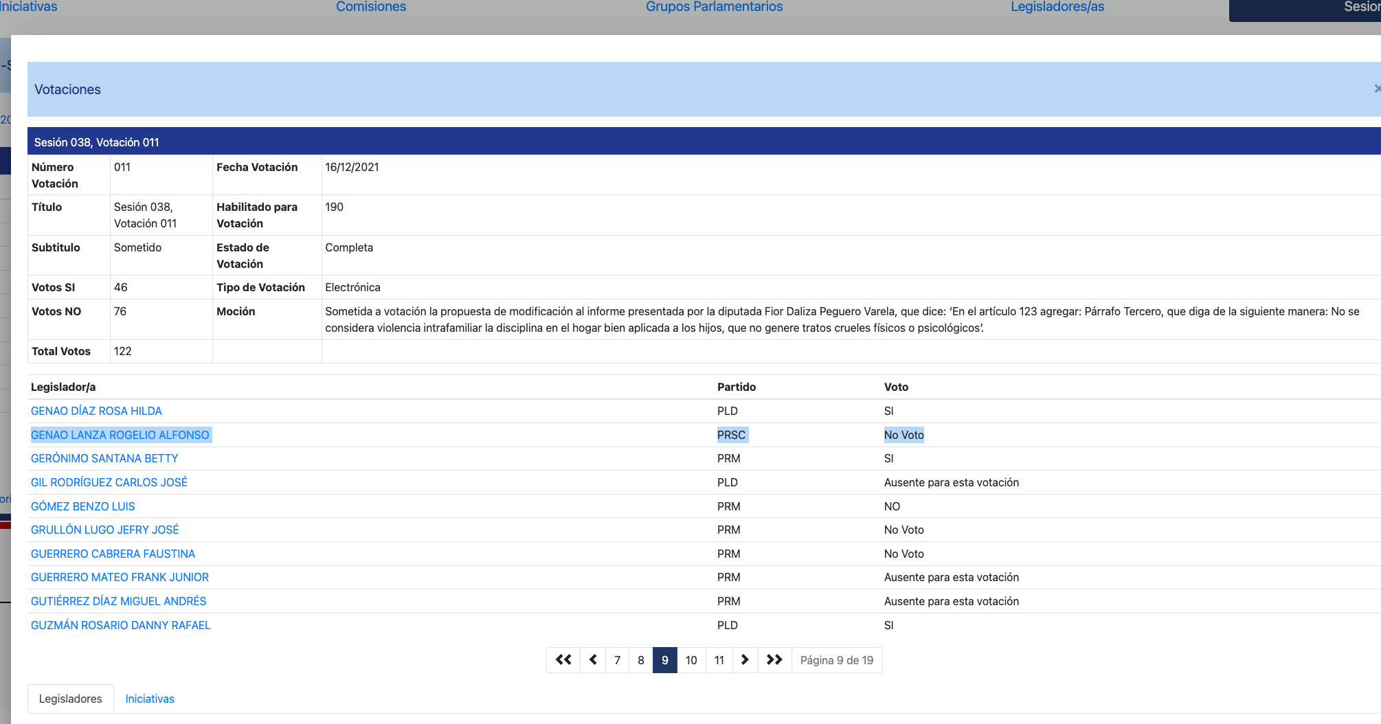
Task: Open legislator GIL RODRÍGUEZ CARLOS JOSÉ
Action: pyautogui.click(x=109, y=482)
